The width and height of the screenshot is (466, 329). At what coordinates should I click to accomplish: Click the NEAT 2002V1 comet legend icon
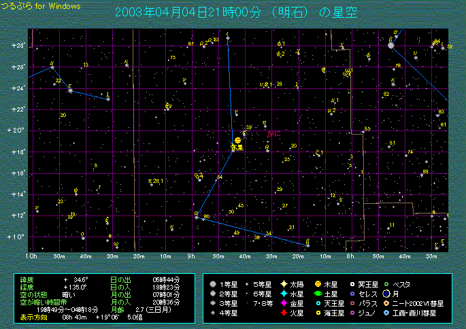[386, 303]
